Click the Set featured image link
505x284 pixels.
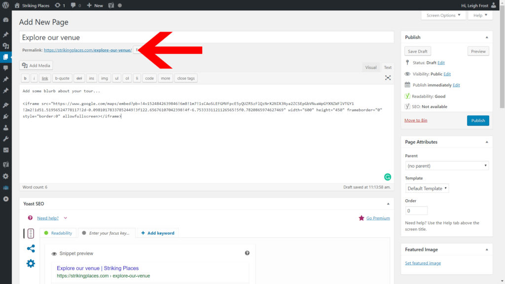(423, 263)
